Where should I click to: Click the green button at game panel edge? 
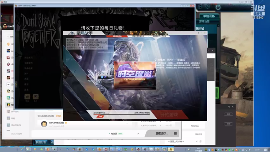pyautogui.click(x=217, y=93)
